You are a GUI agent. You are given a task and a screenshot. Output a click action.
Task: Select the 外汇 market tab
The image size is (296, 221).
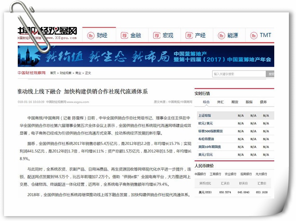coord(220,102)
